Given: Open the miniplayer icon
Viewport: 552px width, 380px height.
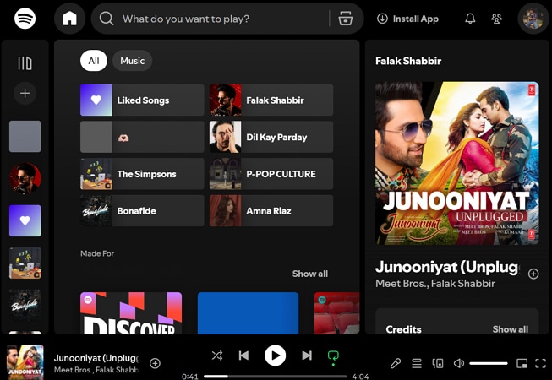Looking at the screenshot, I should 522,363.
